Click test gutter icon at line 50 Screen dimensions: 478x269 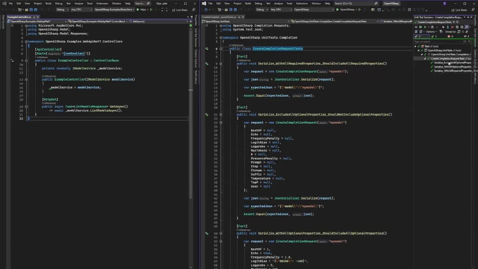[x=207, y=233]
